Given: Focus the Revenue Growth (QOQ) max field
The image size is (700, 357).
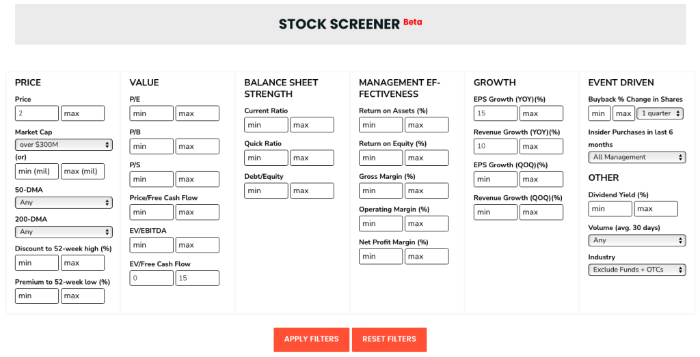Looking at the screenshot, I should 541,212.
